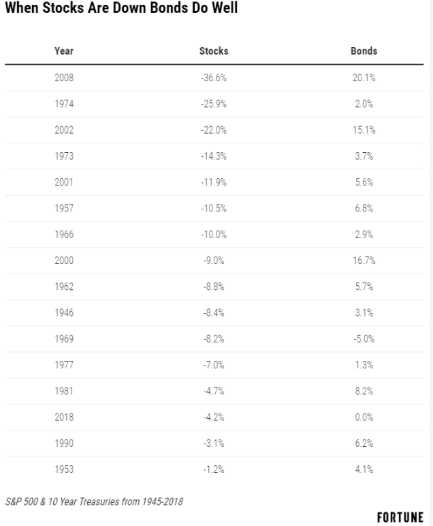
Task: Click the FORTUNE logo
Action: click(x=400, y=517)
